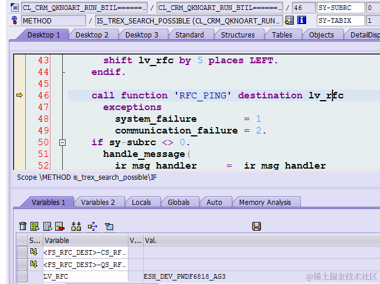Click the main program icon before the class name field
The height and width of the screenshot is (284, 380).
coord(15,8)
